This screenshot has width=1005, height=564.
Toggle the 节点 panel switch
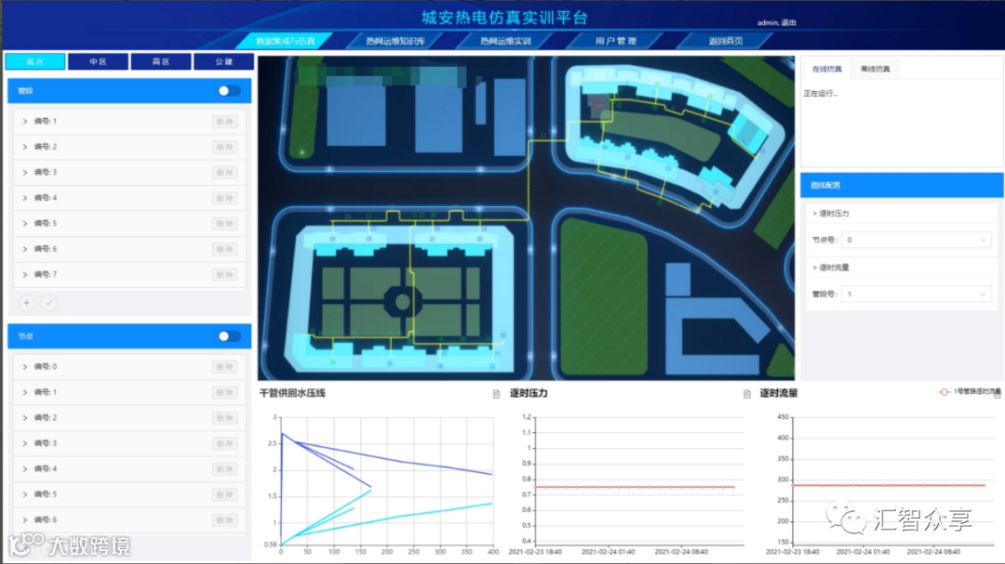click(x=229, y=336)
